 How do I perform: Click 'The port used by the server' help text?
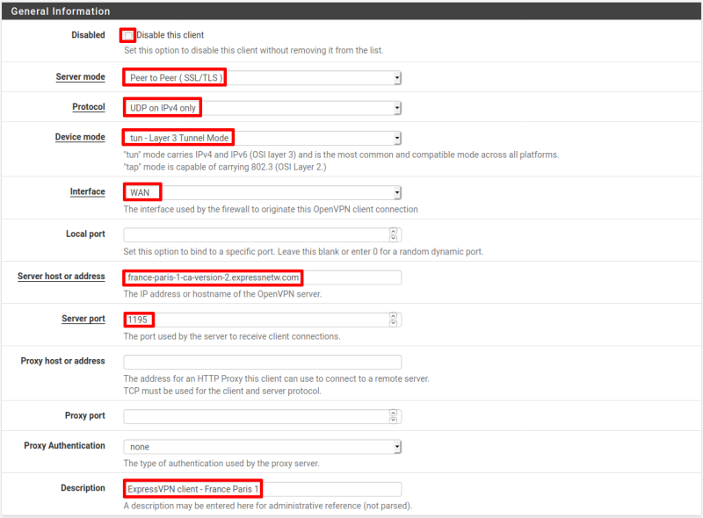coord(232,336)
